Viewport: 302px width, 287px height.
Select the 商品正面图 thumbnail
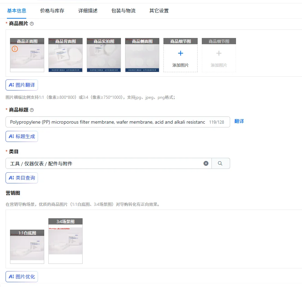pyautogui.click(x=27, y=55)
